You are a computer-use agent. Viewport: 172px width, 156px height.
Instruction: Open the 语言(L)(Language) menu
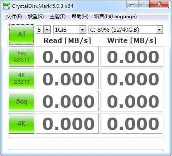[x=115, y=17]
